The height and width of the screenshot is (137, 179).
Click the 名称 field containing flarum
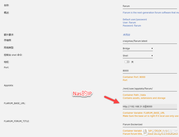click(x=149, y=6)
